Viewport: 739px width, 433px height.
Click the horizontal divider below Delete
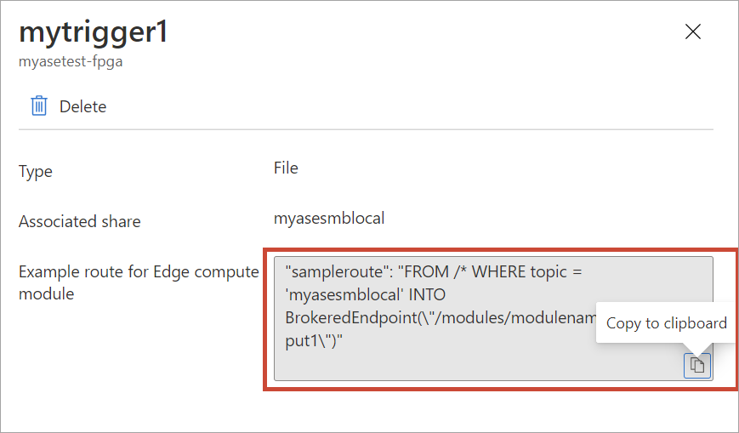coord(366,128)
